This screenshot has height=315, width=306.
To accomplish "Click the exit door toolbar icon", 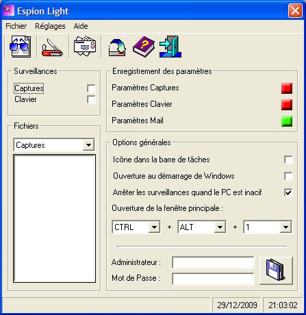I will point(170,47).
